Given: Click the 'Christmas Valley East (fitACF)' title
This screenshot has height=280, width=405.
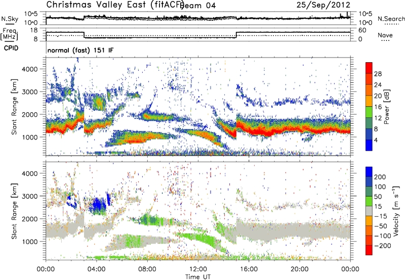Looking at the screenshot, I should tap(115, 5).
